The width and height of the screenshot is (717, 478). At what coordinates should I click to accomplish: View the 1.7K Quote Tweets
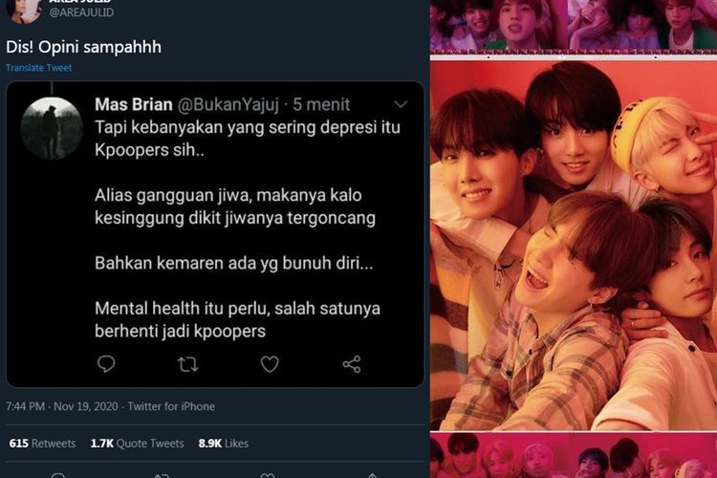tap(137, 444)
